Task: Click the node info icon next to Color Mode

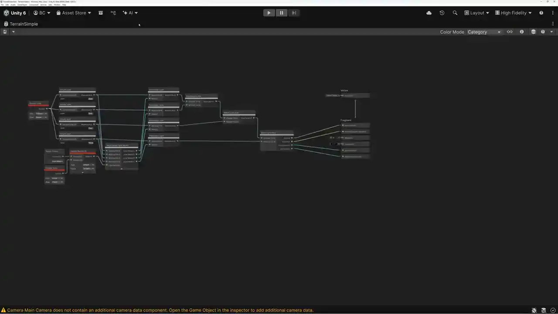Action: tap(521, 31)
